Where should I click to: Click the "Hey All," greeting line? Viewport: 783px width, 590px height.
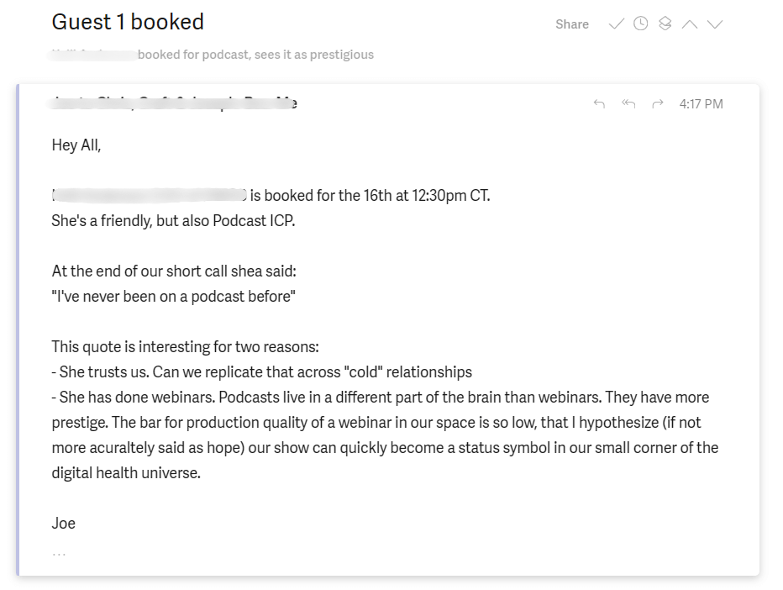[76, 145]
